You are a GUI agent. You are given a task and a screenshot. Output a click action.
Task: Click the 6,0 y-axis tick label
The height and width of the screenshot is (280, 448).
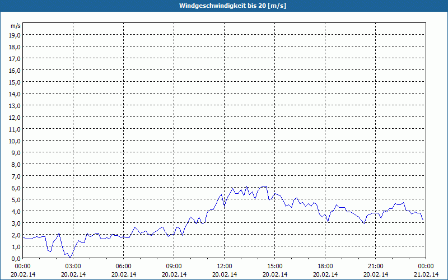[17, 188]
